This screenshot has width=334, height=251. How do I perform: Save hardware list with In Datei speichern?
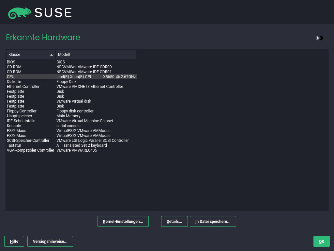213,221
